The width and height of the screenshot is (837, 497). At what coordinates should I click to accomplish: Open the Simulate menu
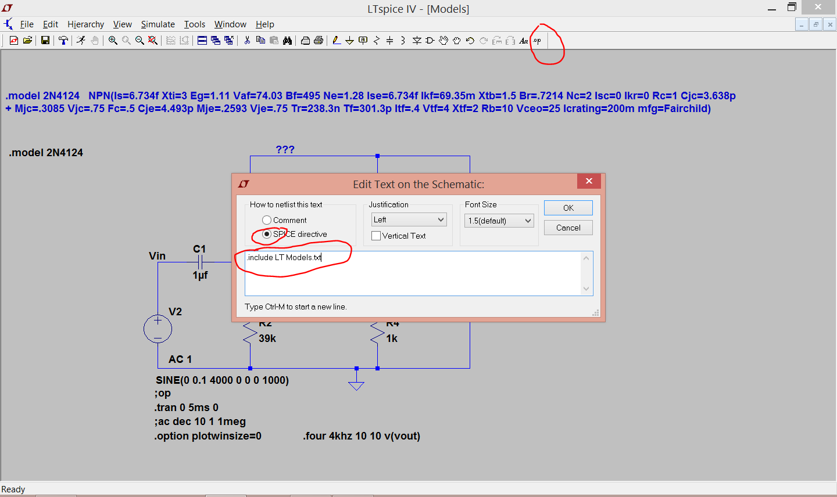(x=158, y=24)
